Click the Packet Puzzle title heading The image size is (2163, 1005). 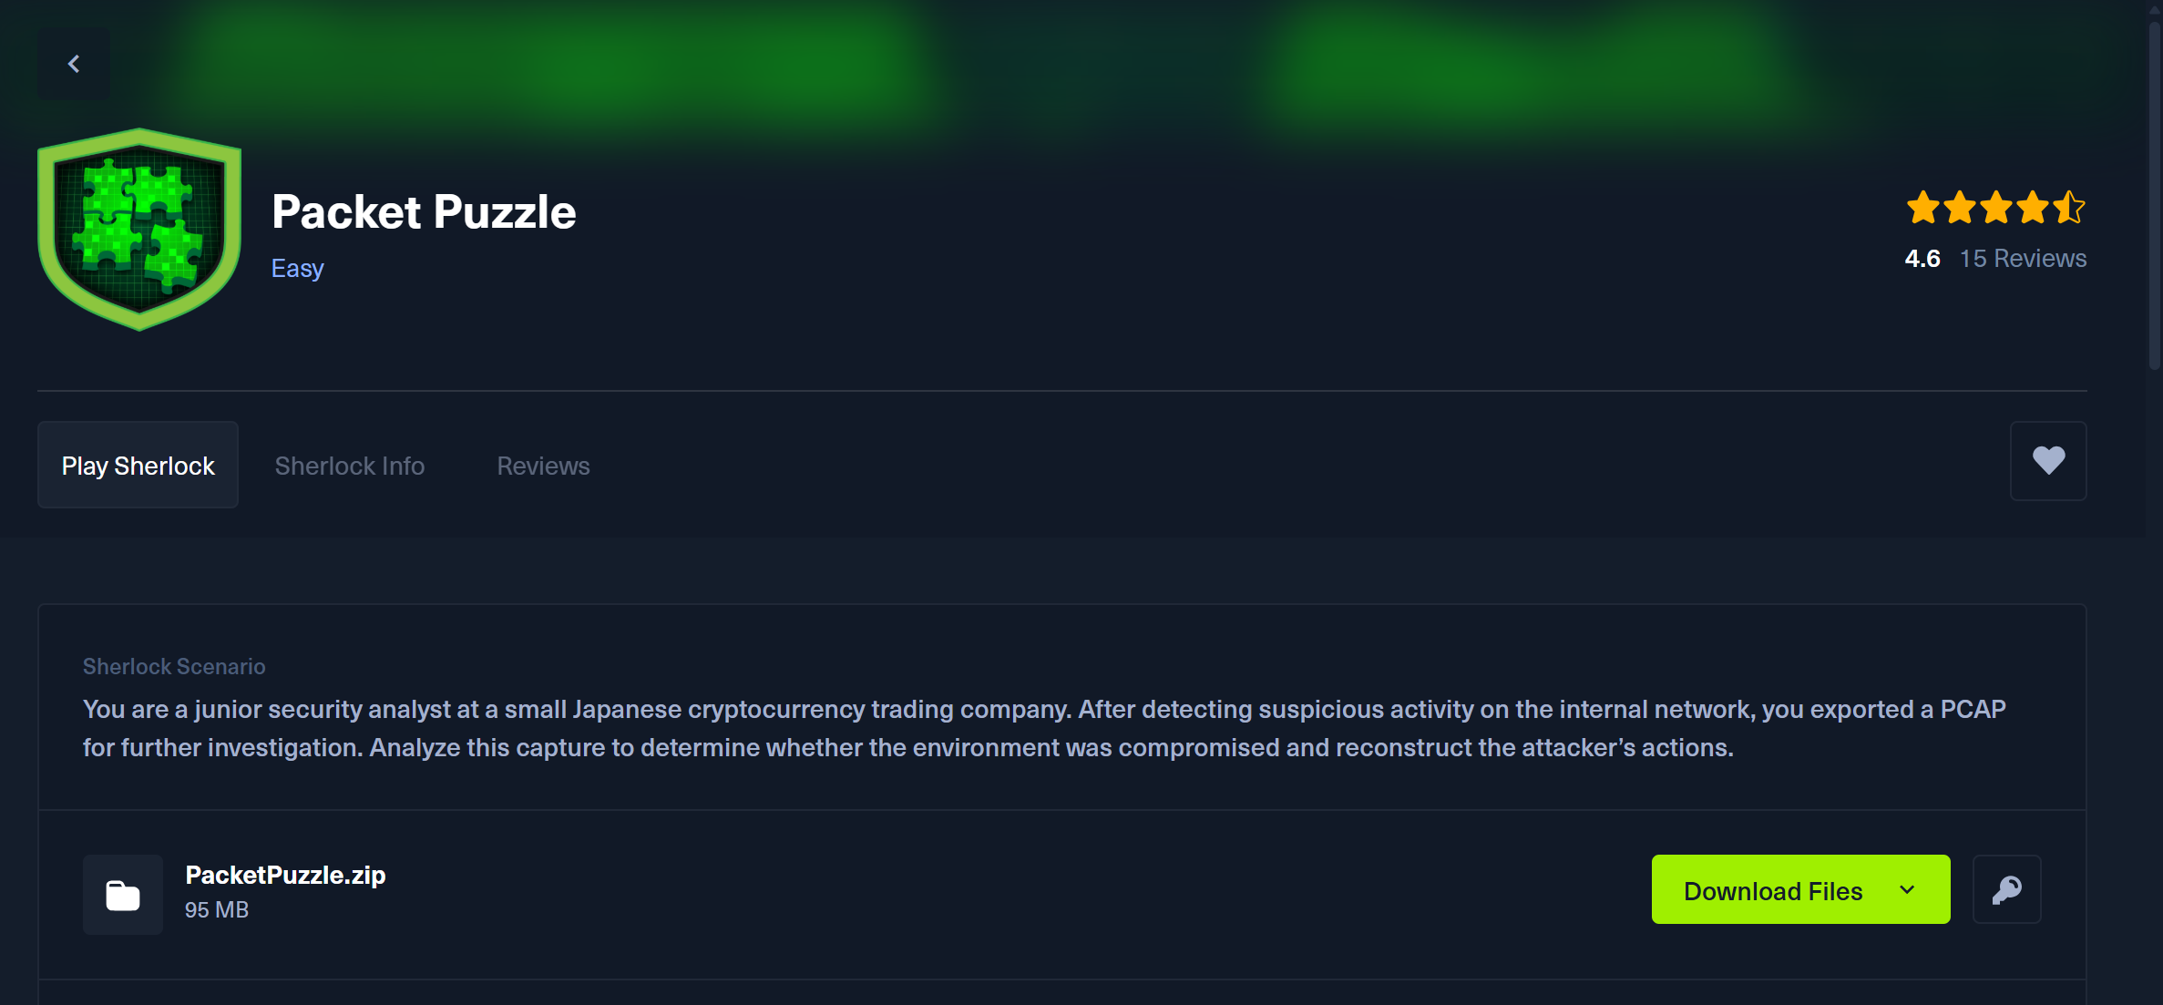pyautogui.click(x=424, y=211)
